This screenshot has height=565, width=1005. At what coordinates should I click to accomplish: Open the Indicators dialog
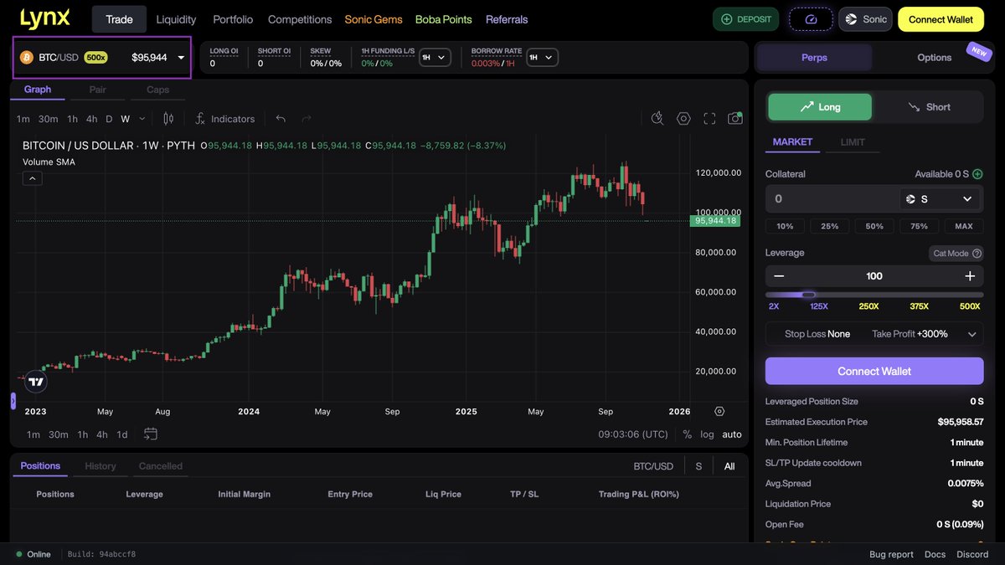click(x=224, y=119)
